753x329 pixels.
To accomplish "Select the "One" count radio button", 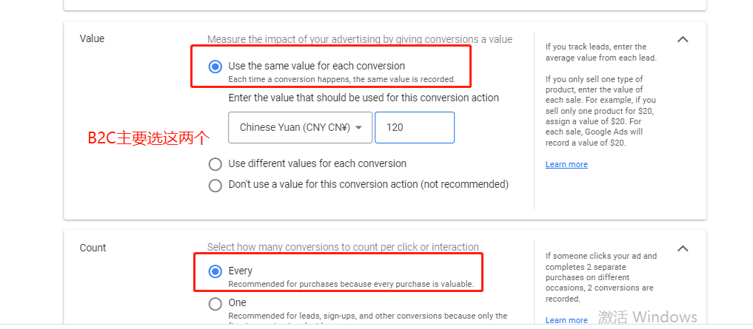I will 215,303.
